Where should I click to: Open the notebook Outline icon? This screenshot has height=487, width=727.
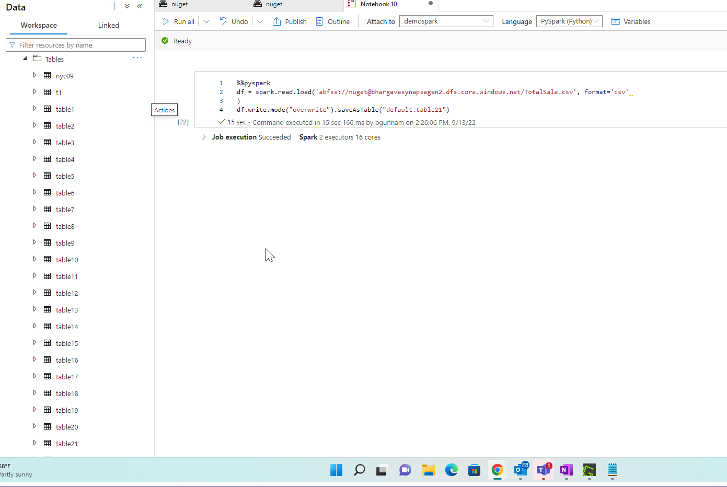[319, 21]
